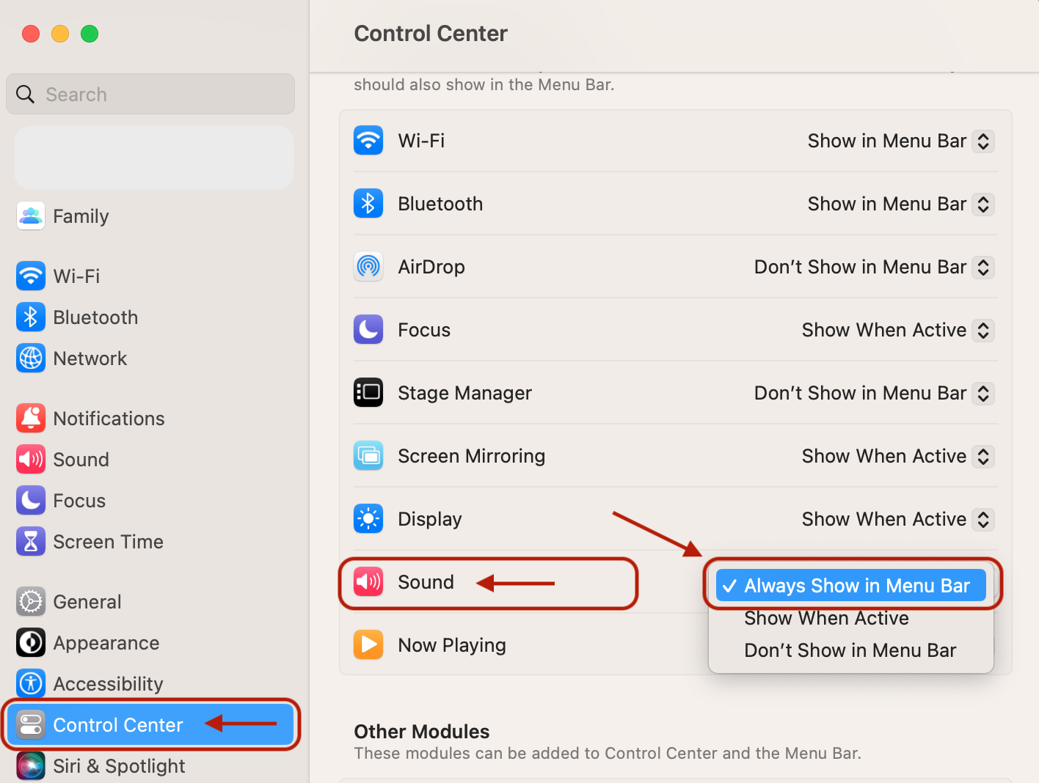Open General gear icon in sidebar

(31, 602)
